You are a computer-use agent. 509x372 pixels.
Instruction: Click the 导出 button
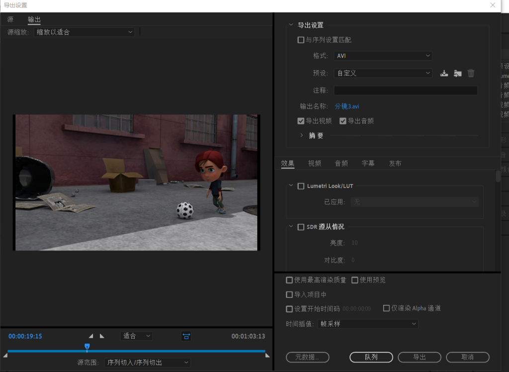[x=420, y=357]
